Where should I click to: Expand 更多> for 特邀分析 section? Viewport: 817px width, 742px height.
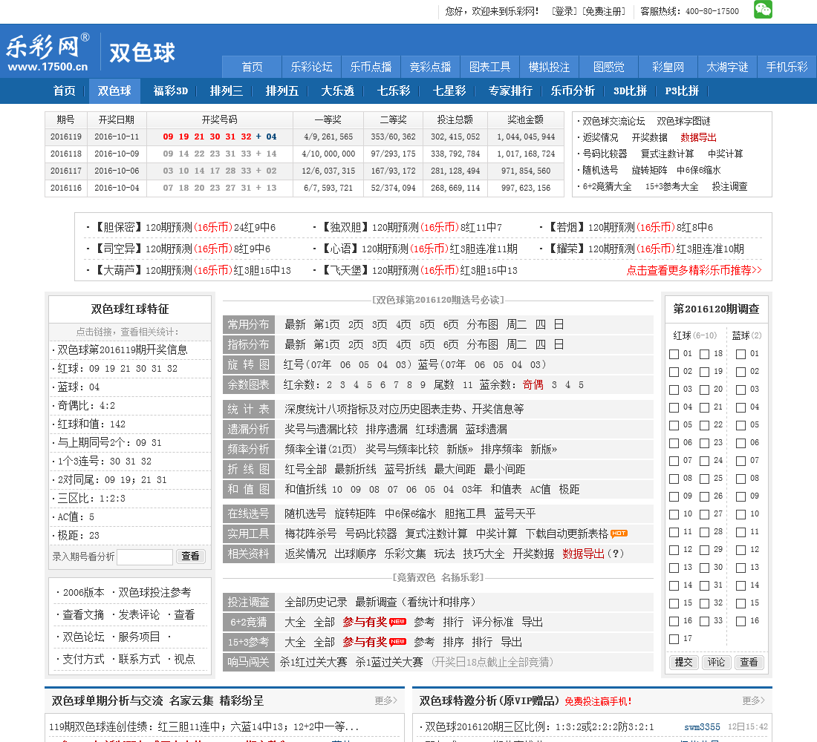click(x=753, y=700)
